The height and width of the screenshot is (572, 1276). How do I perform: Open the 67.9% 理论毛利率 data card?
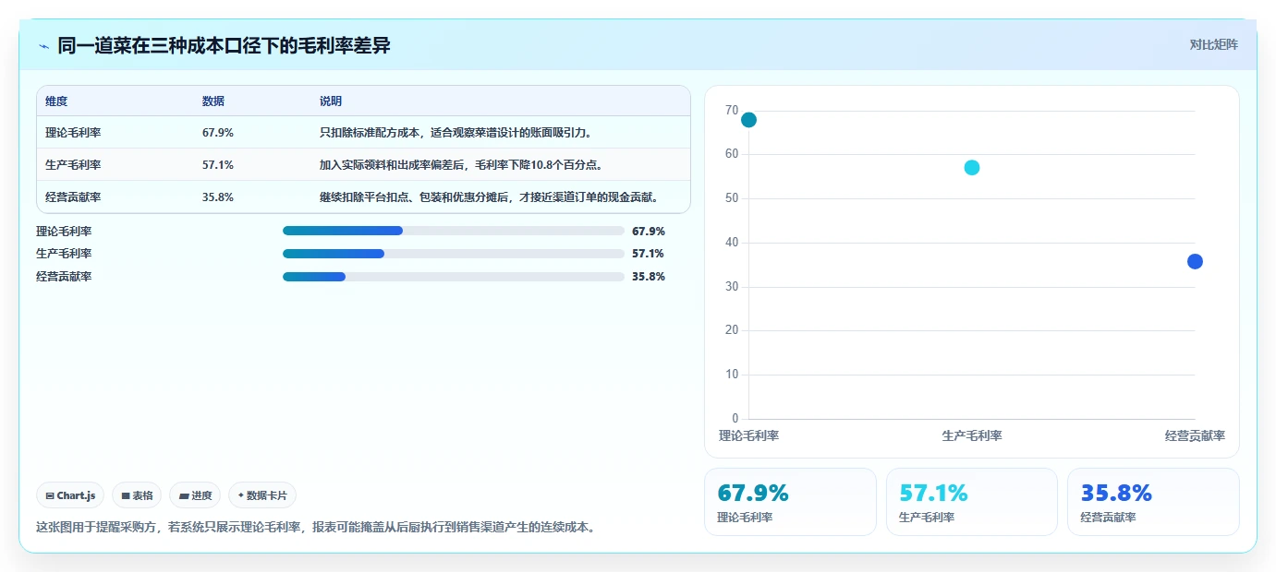(790, 501)
